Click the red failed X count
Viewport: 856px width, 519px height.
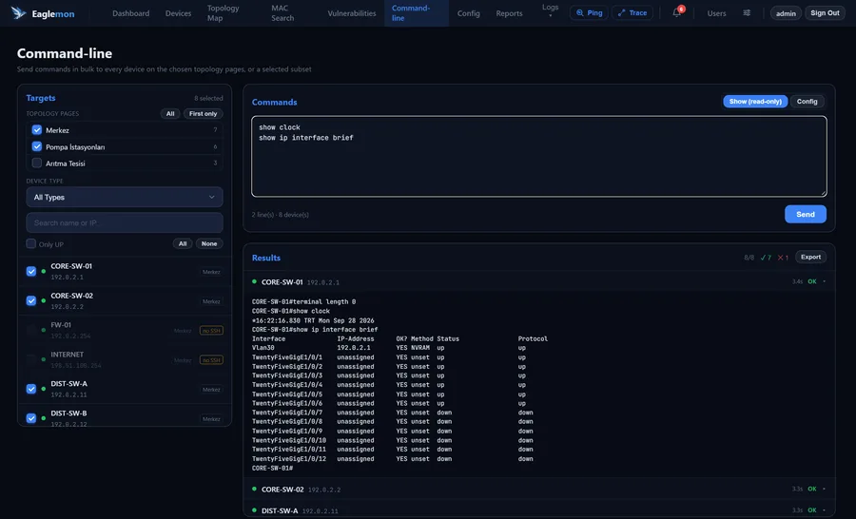(x=783, y=258)
